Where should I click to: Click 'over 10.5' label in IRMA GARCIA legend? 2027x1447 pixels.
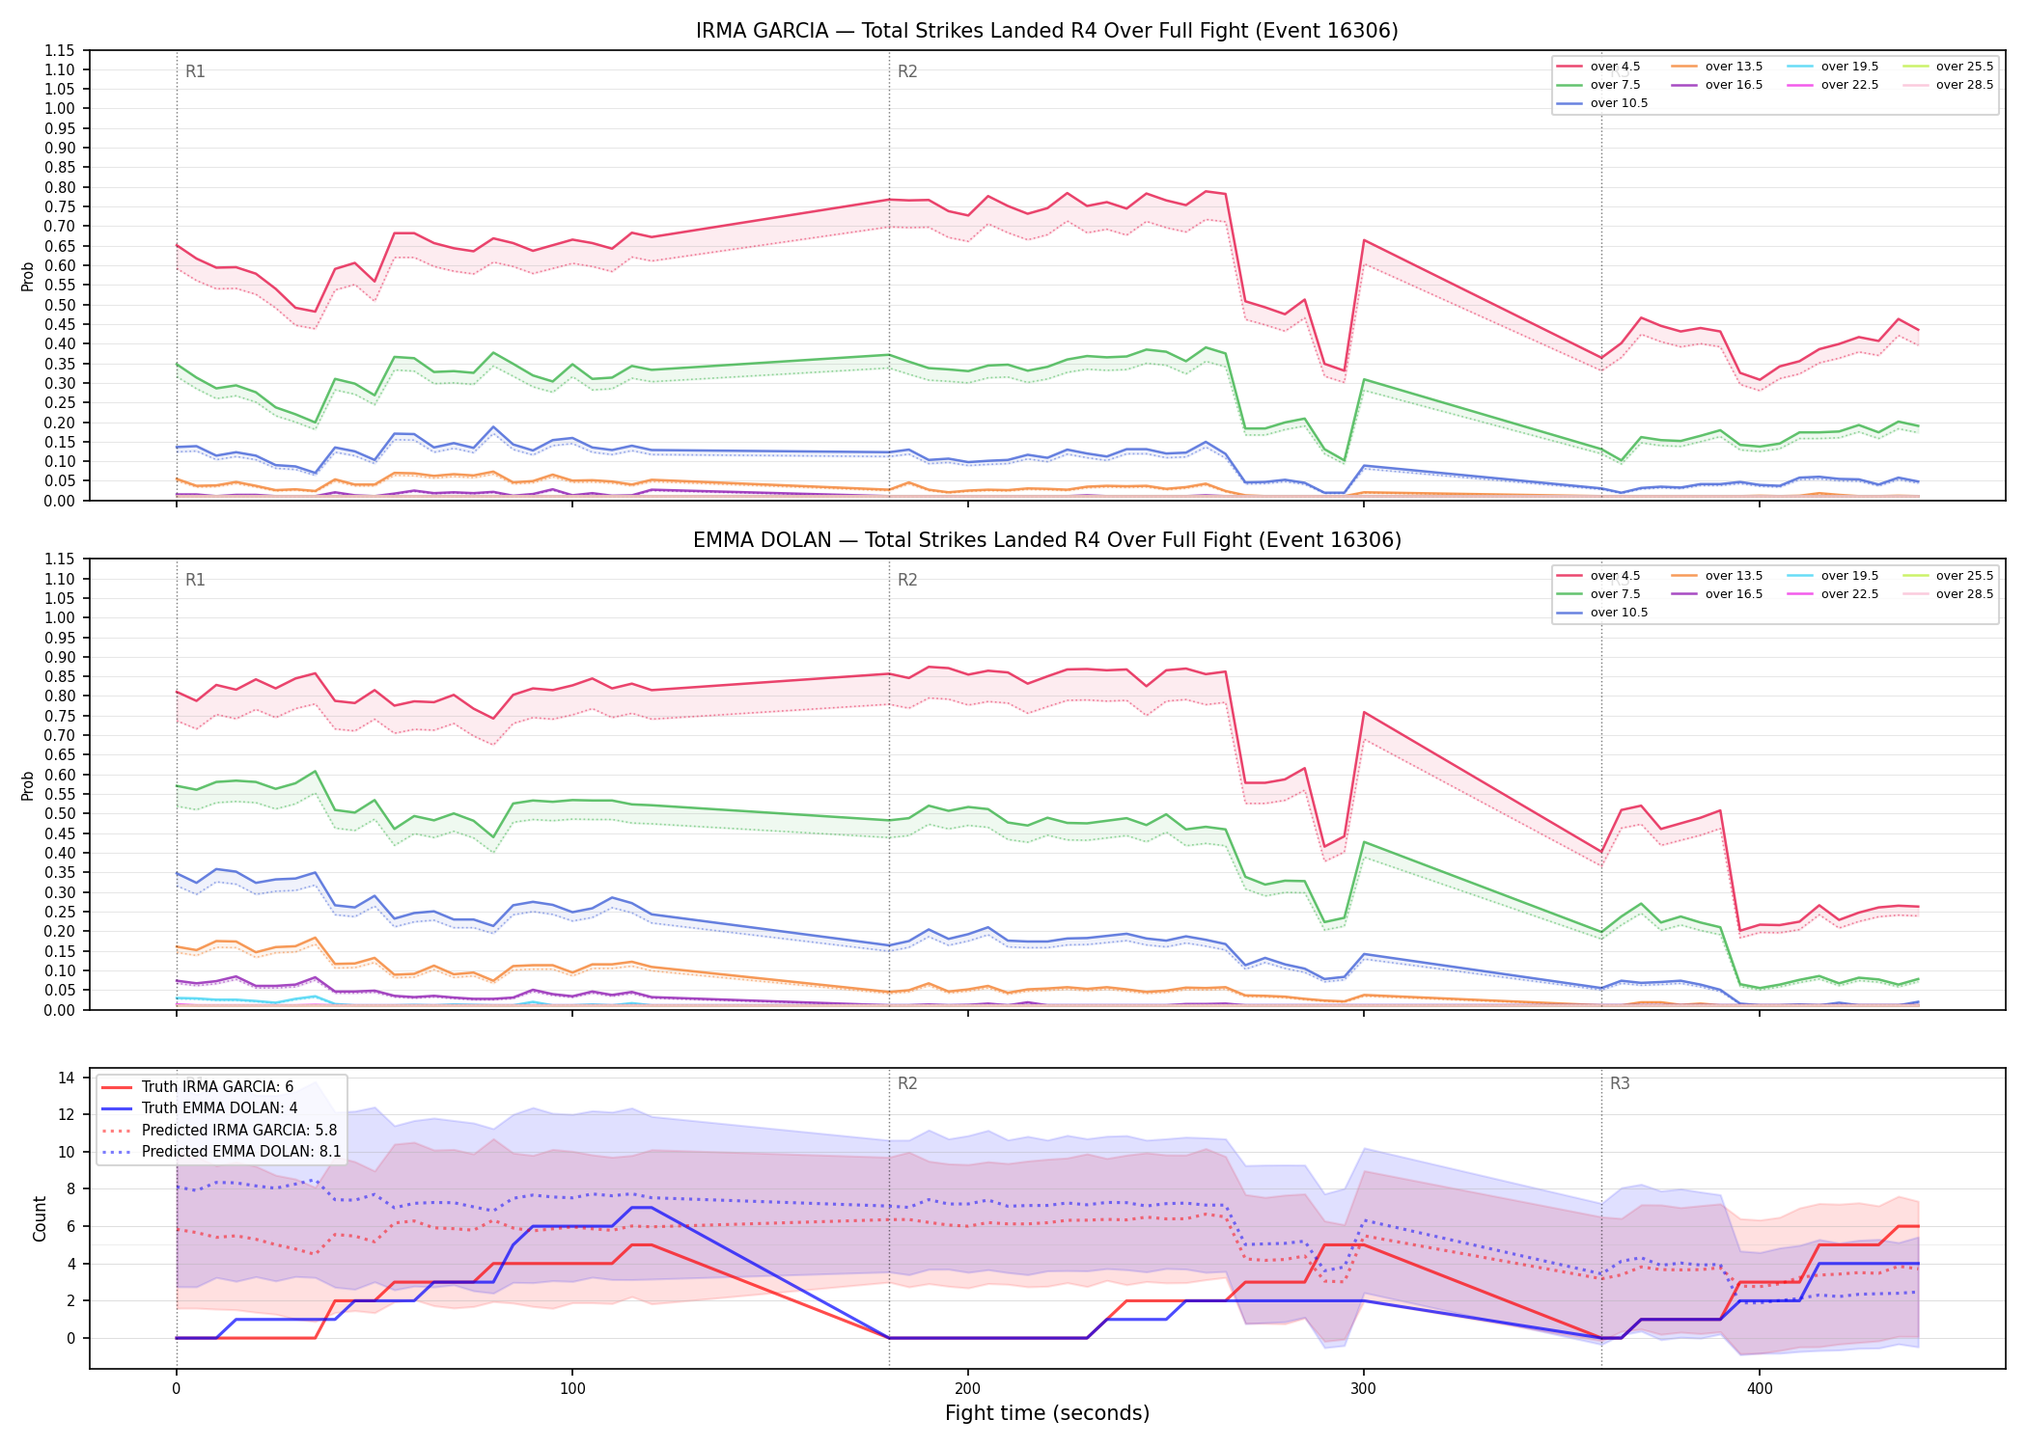(1619, 103)
